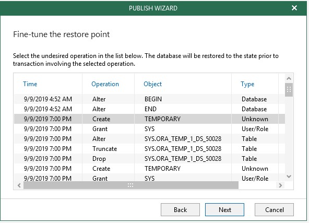309x223 pixels.
Task: Select the first Grant SYS User/Role row
Action: coord(150,129)
